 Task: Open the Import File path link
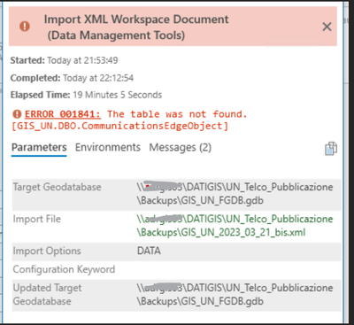pyautogui.click(x=235, y=226)
